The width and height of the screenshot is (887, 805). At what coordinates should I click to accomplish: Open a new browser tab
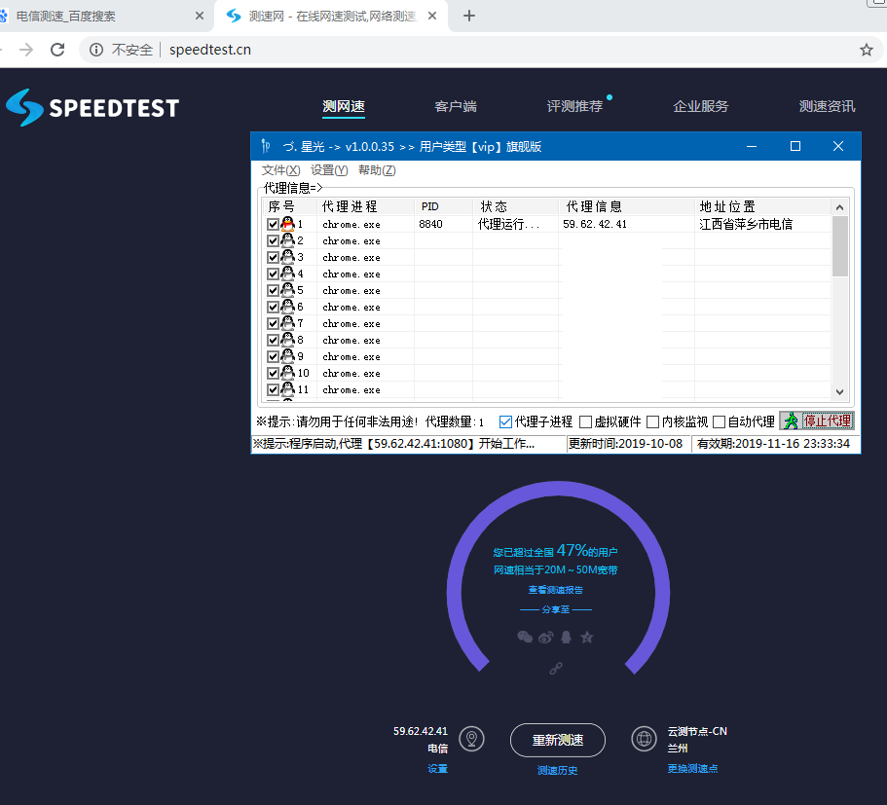(x=469, y=16)
